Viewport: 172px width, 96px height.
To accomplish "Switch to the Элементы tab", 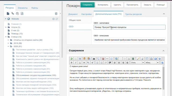I will [23, 8].
